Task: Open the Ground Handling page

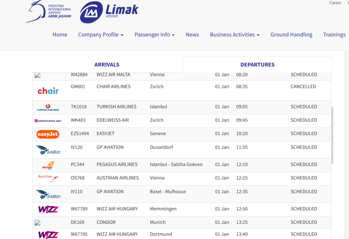Action: [291, 35]
